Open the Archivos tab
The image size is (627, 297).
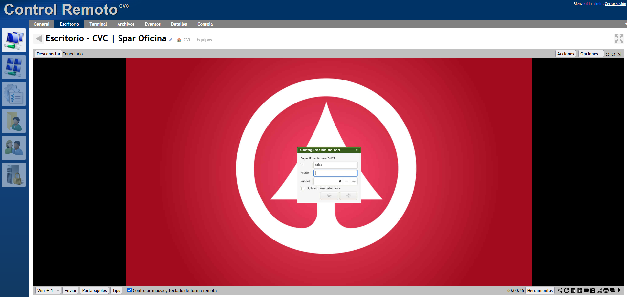tap(126, 24)
